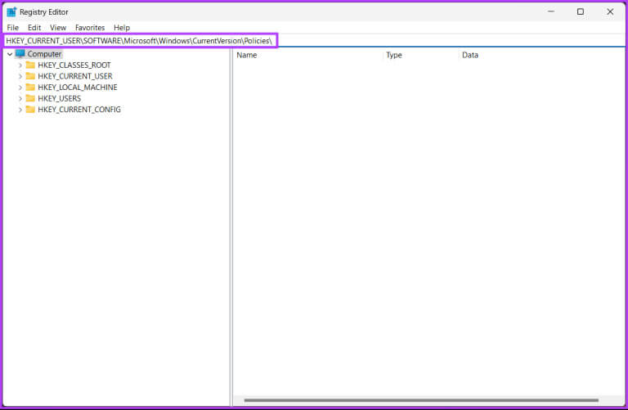Select the Computer root label

tap(44, 54)
